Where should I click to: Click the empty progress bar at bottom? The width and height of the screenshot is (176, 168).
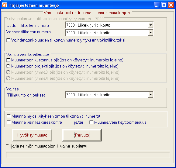point(88,155)
